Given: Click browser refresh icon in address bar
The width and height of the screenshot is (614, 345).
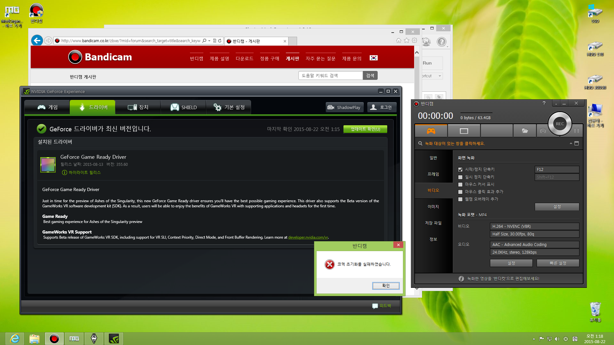Looking at the screenshot, I should (x=220, y=41).
